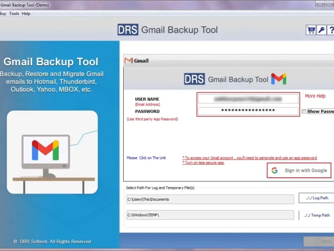Image resolution: width=334 pixels, height=251 pixels.
Task: Click the C:\Users\This\Documents log path field
Action: 210,200
